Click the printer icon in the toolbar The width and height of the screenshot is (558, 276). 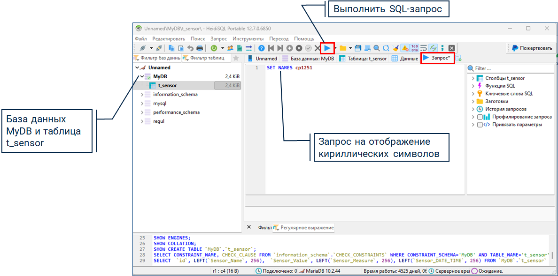200,48
